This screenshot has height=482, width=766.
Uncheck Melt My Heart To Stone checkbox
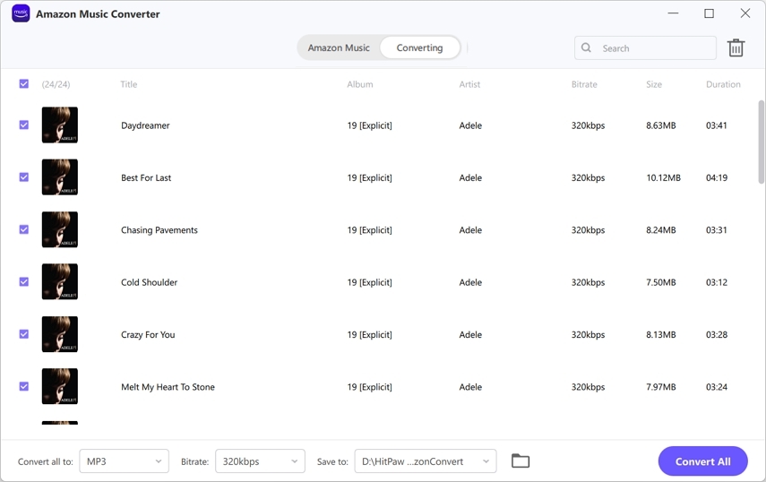[24, 386]
